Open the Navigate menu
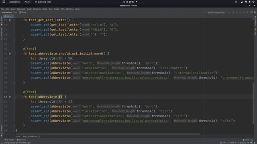Viewport: 257px width, 144px height. pyautogui.click(x=21, y=9)
